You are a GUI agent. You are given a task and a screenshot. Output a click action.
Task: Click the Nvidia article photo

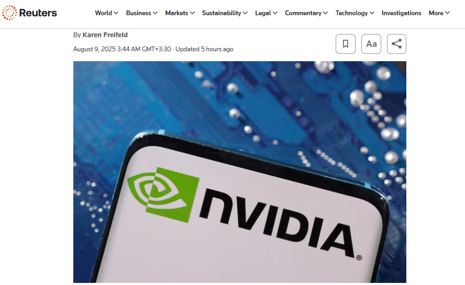point(240,172)
